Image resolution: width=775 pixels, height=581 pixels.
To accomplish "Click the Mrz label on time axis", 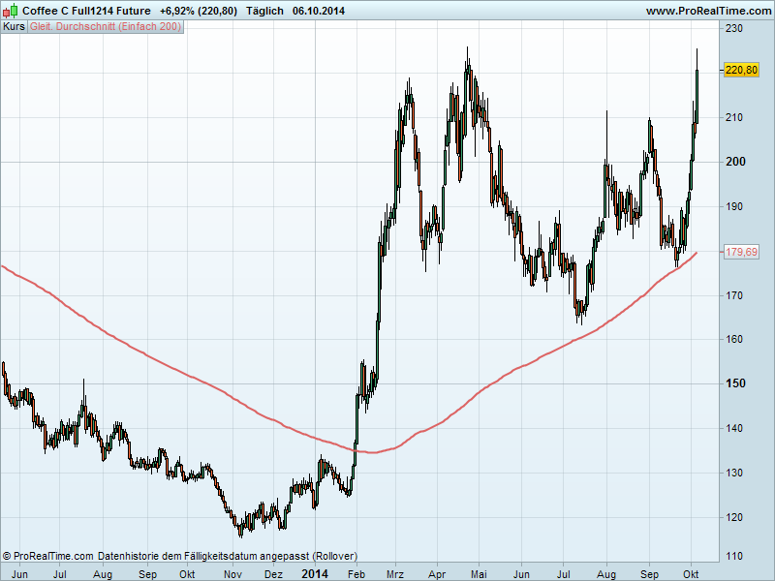I will [x=395, y=574].
